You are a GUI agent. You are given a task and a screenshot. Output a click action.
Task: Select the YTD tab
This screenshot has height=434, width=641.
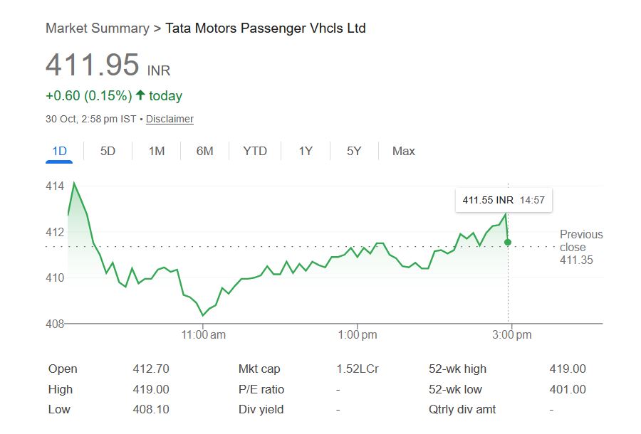click(255, 151)
